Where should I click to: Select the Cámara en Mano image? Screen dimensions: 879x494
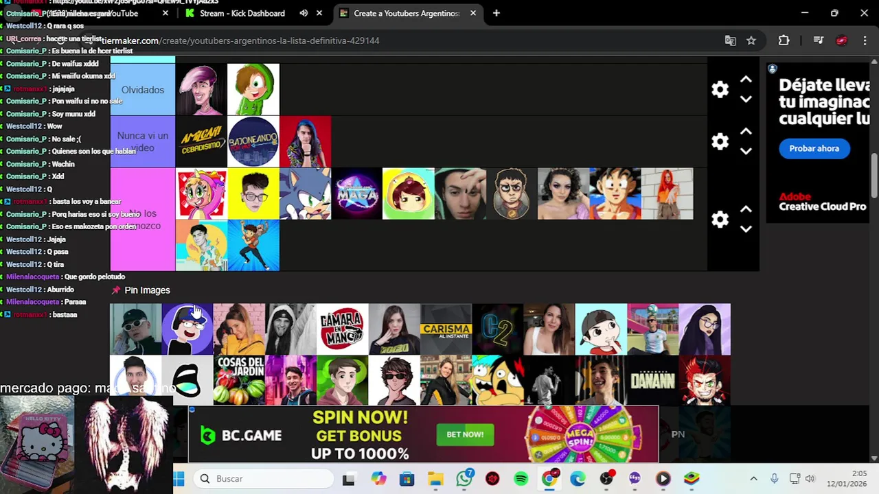point(343,329)
